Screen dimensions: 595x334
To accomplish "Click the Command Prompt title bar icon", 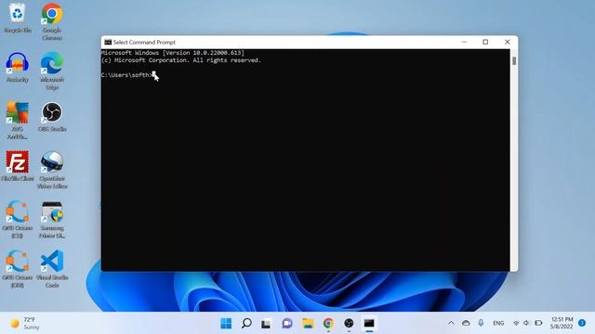I will click(x=108, y=42).
